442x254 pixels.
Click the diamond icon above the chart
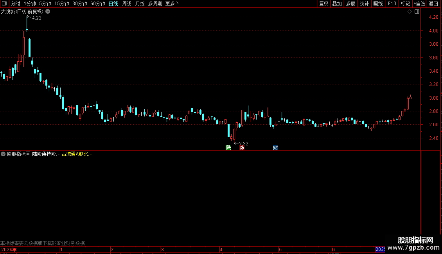click(x=410, y=12)
